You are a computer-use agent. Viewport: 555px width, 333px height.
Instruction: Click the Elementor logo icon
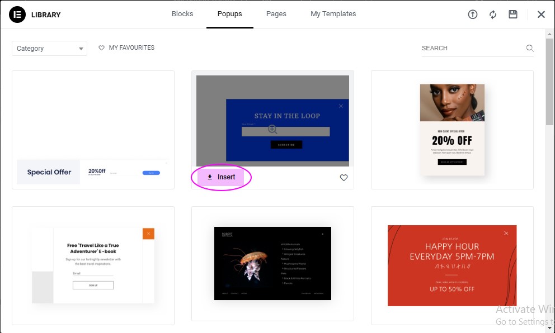click(x=17, y=15)
